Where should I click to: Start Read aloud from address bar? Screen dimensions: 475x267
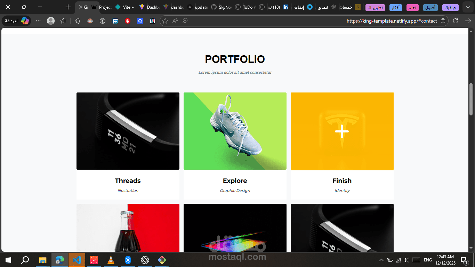coord(175,21)
